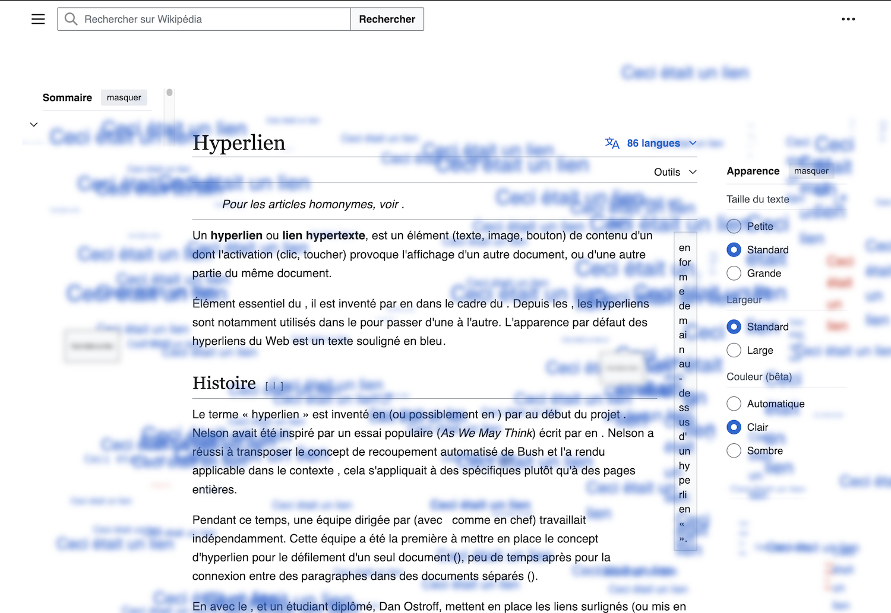Image resolution: width=891 pixels, height=613 pixels.
Task: Open the 86 langues language list
Action: pos(653,143)
